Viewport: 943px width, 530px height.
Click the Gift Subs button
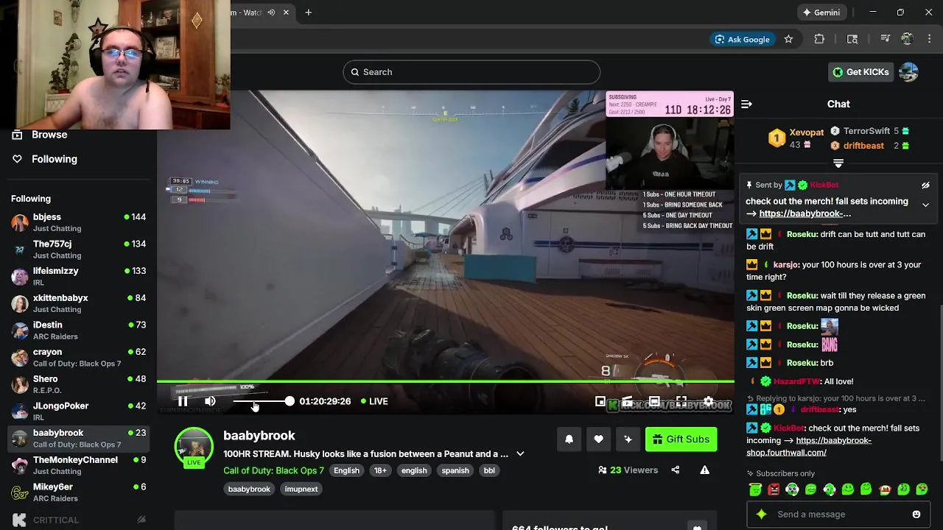click(681, 439)
